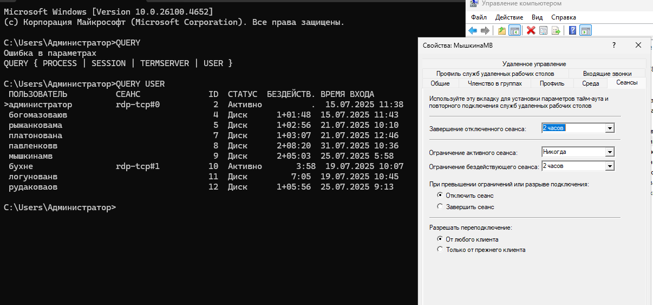The width and height of the screenshot is (653, 305).
Task: Select Только от прежнего клиента radio button
Action: [x=440, y=250]
